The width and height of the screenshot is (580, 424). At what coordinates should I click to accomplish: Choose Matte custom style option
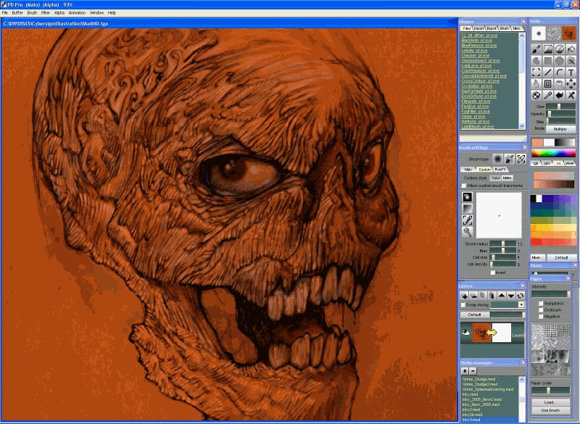click(507, 178)
